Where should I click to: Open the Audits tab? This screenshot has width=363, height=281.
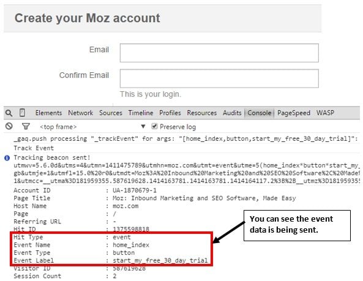tap(232, 113)
